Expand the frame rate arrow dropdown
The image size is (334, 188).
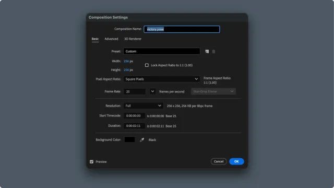[x=152, y=91]
